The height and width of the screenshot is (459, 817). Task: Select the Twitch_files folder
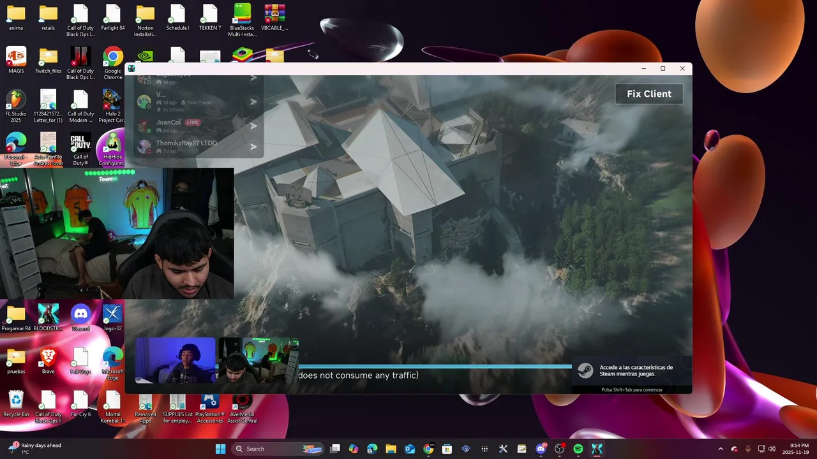click(x=49, y=61)
